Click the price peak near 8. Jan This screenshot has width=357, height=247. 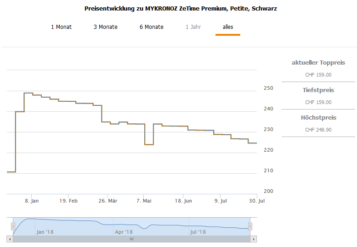(28, 93)
